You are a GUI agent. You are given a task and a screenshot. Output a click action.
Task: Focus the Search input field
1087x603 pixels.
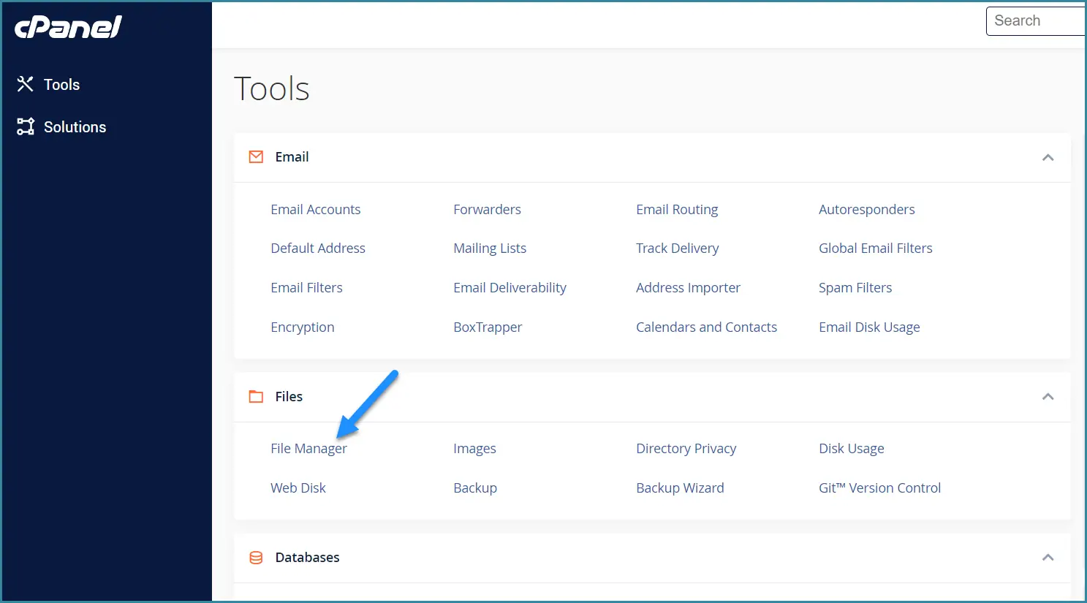1034,21
